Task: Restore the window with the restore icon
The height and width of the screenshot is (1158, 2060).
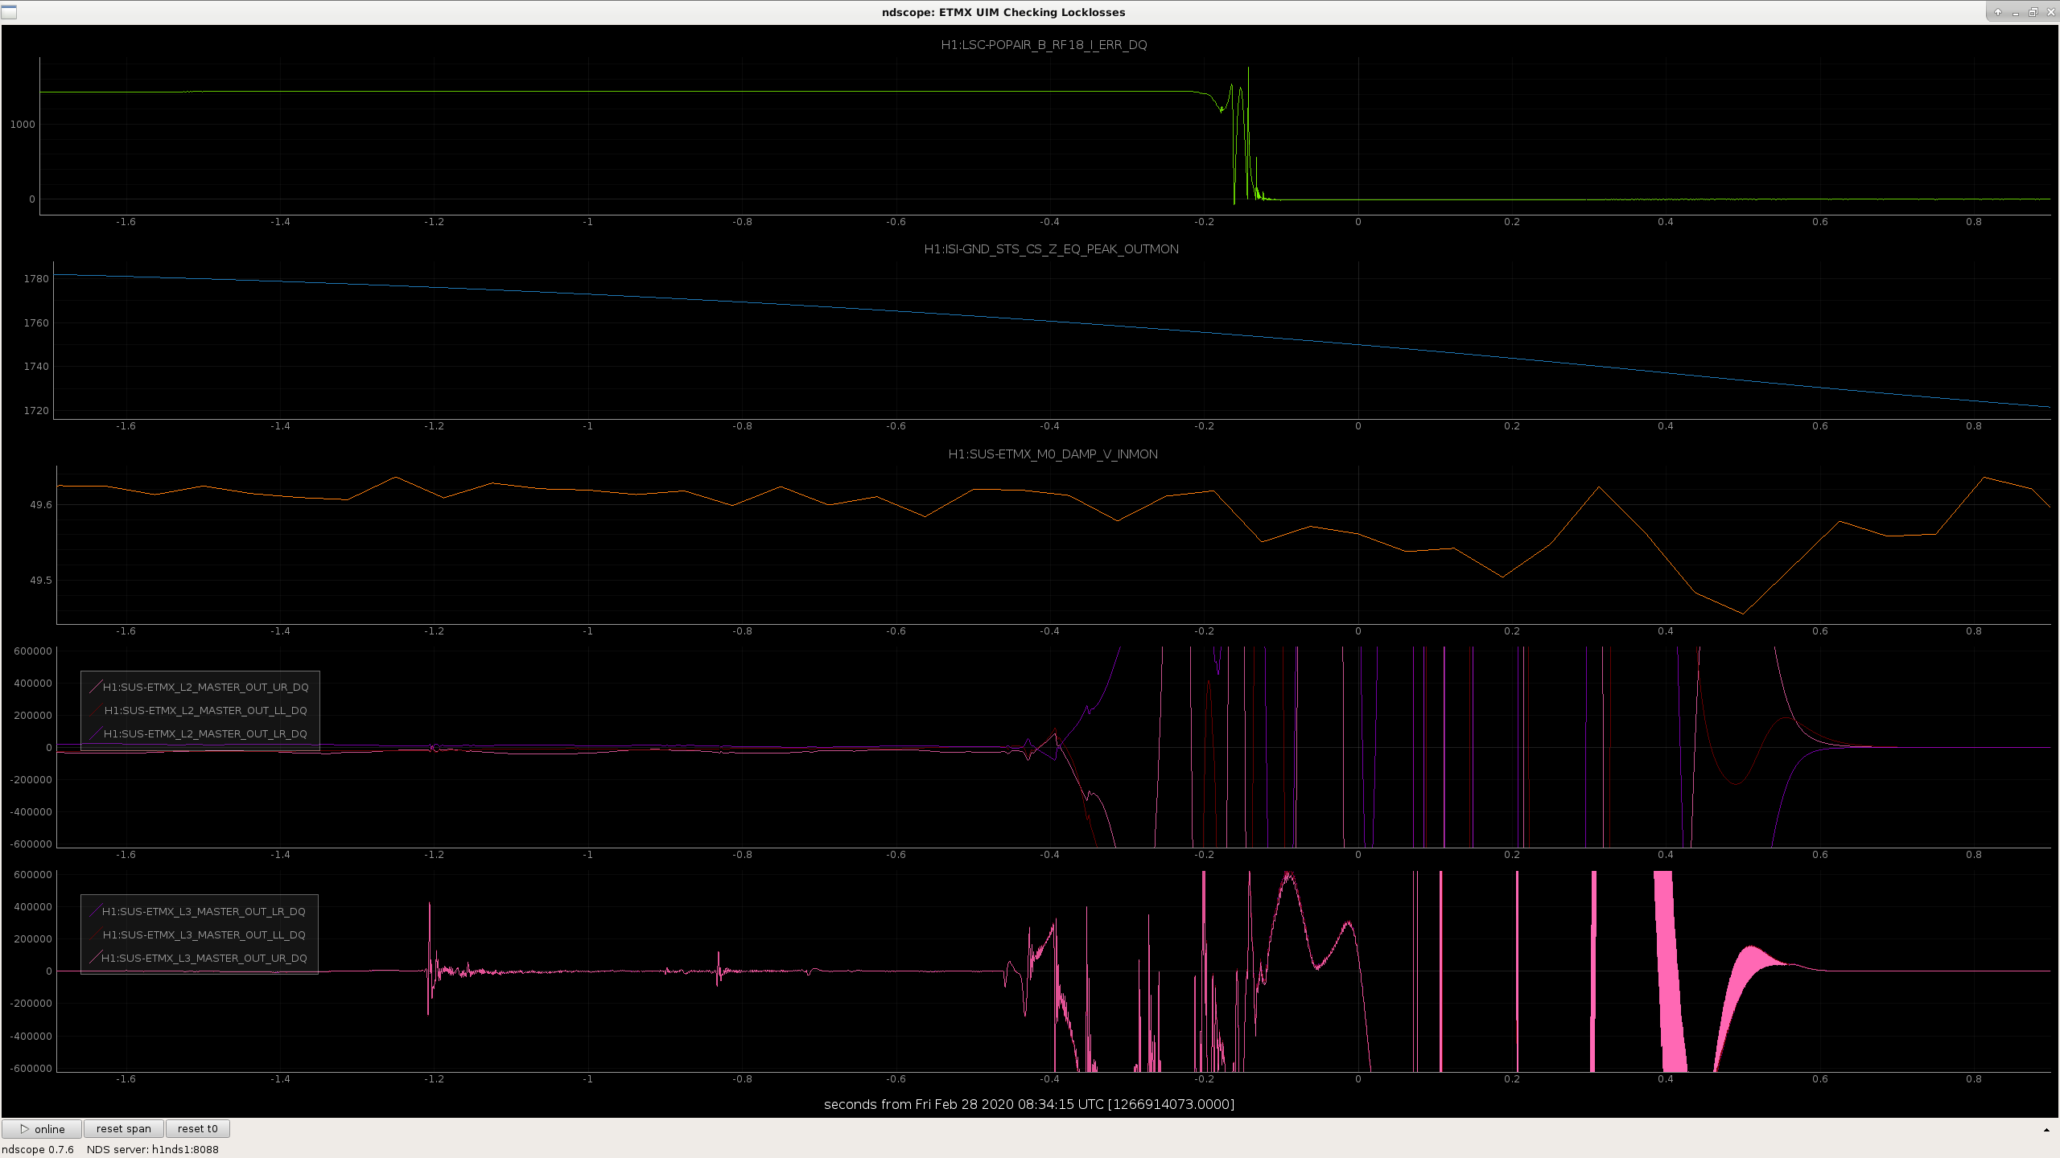Action: (2033, 12)
